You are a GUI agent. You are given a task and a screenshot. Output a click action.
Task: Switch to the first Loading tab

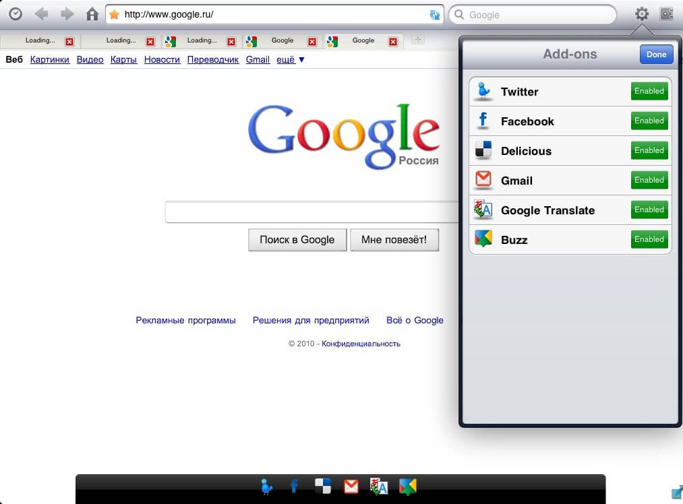click(x=40, y=40)
